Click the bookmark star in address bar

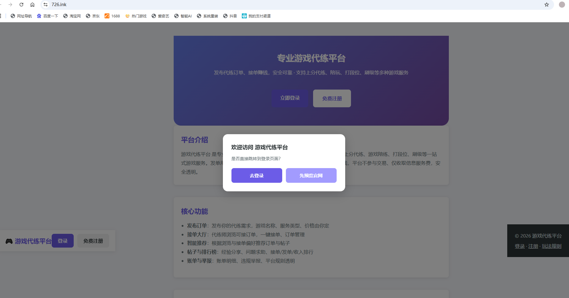(x=547, y=5)
